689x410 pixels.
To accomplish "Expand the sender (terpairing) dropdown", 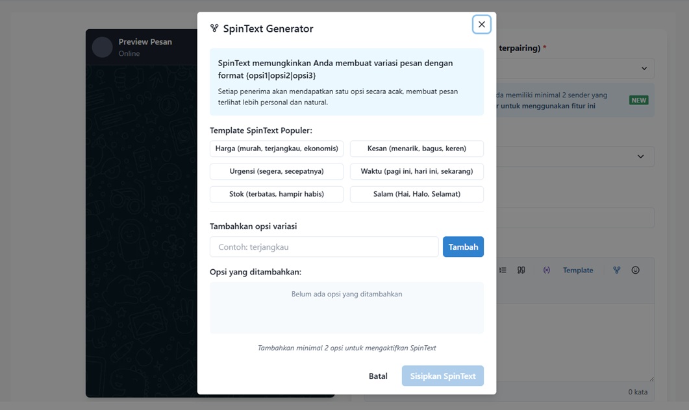I will tap(644, 68).
